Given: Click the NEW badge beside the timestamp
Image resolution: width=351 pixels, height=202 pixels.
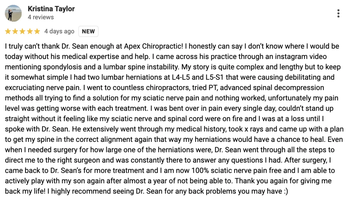Looking at the screenshot, I should click(x=88, y=31).
